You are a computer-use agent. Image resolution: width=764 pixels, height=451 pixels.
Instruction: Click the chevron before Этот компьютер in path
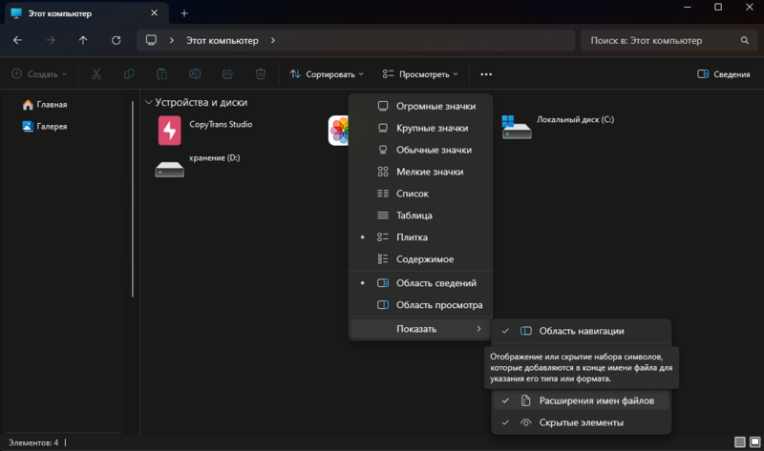pyautogui.click(x=172, y=40)
